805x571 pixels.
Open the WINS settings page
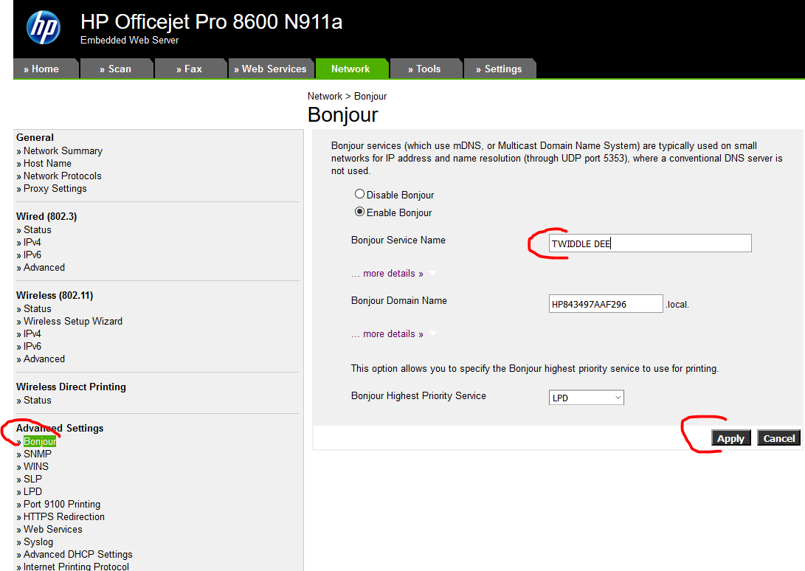pyautogui.click(x=36, y=467)
